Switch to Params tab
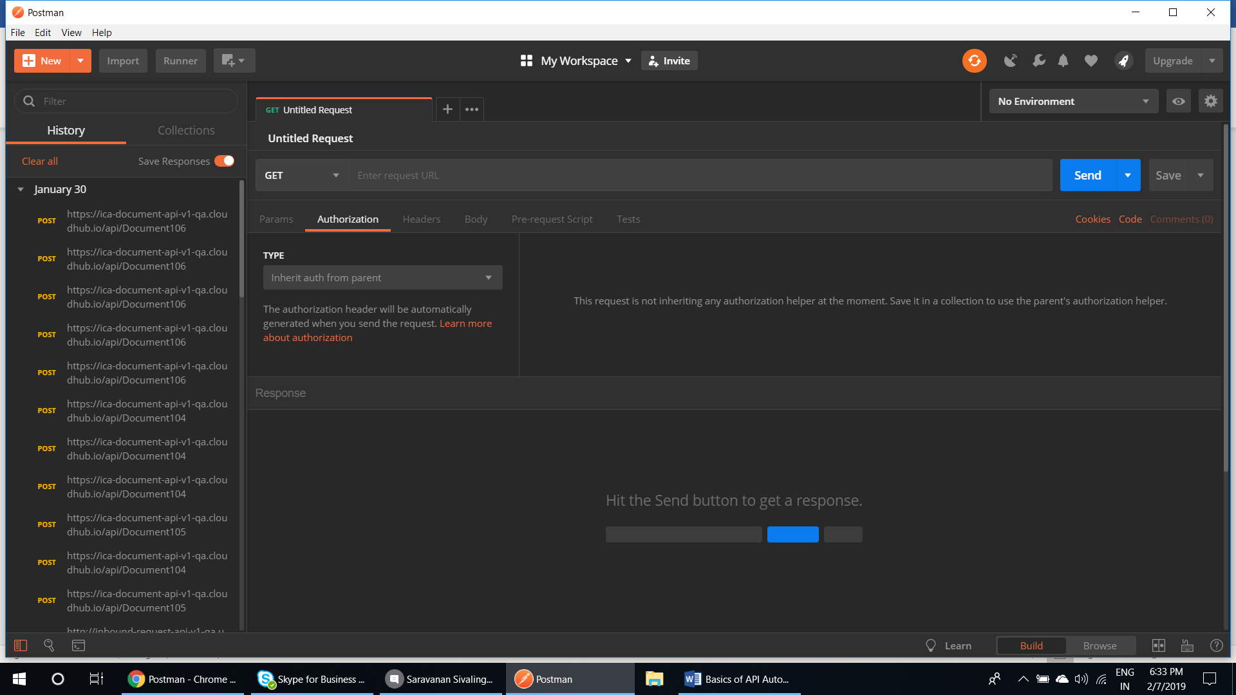 click(276, 219)
